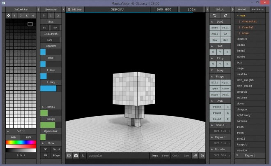Click the Perl noise shape button
The height and width of the screenshot is (166, 271).
[225, 95]
